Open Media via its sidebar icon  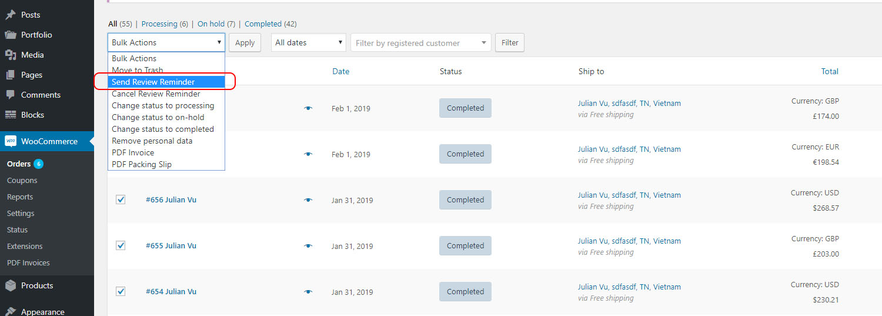tap(11, 55)
